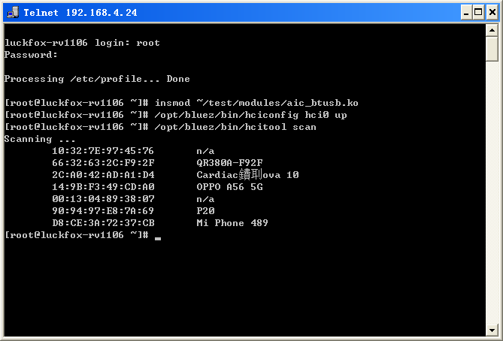The image size is (503, 341).
Task: Click the scrollbar up arrow
Action: (492, 31)
